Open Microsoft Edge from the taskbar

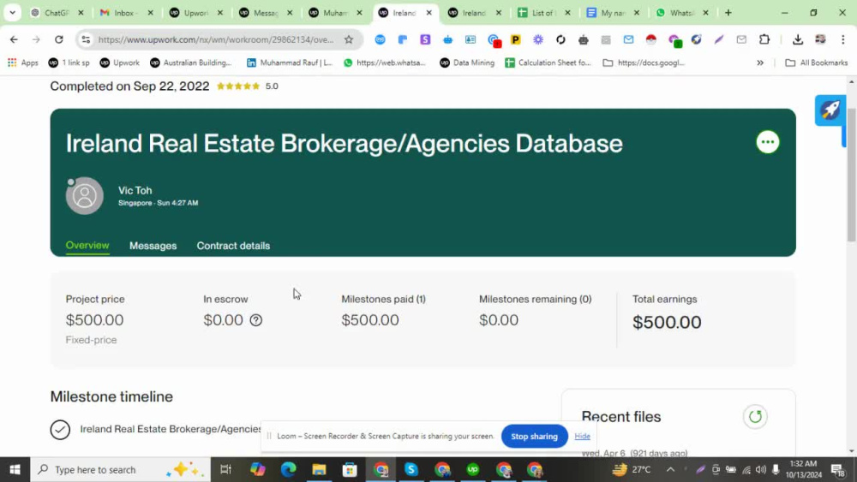288,469
